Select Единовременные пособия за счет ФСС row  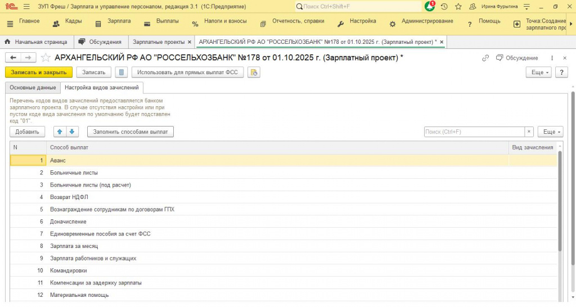[283, 234]
